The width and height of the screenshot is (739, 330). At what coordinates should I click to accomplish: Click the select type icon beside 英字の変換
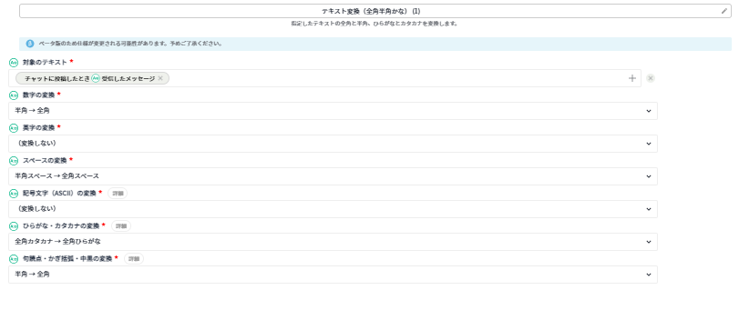14,128
